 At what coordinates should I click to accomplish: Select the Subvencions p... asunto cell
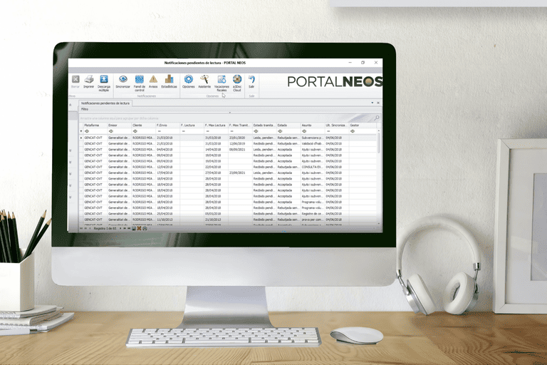(313, 138)
